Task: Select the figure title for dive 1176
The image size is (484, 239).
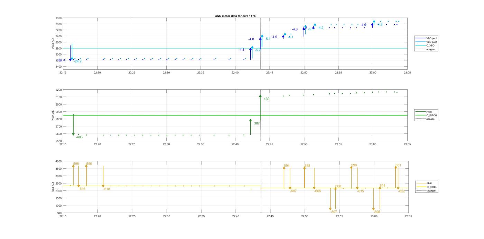Action: tap(235, 16)
